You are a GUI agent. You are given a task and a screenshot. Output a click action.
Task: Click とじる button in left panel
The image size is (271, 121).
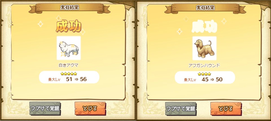click(90, 108)
